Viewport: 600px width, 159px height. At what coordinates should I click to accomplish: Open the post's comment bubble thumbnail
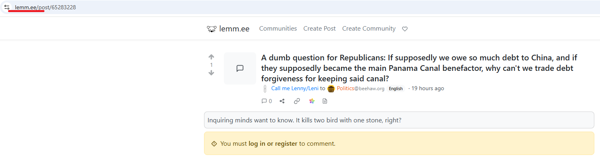click(x=240, y=68)
